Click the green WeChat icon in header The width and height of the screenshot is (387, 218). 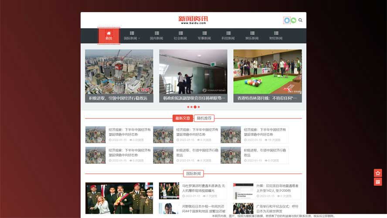(x=293, y=20)
